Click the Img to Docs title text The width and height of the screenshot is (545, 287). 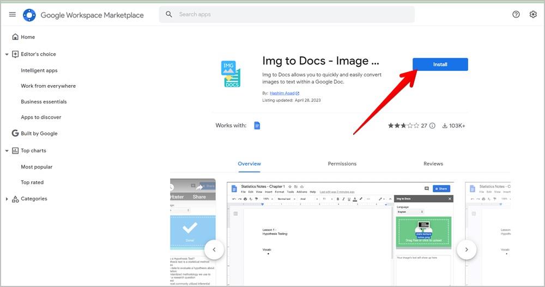[x=320, y=61]
